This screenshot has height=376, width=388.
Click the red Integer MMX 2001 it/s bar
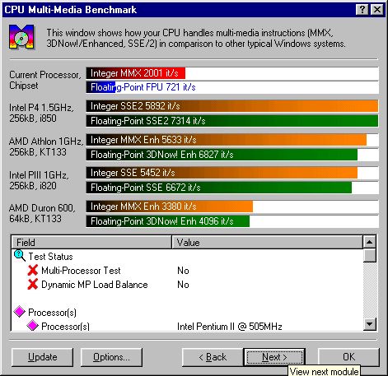[136, 73]
